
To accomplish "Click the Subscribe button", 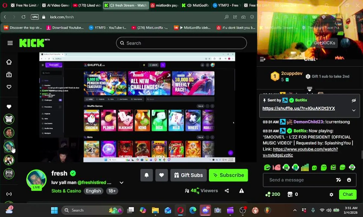I will click(x=228, y=175).
